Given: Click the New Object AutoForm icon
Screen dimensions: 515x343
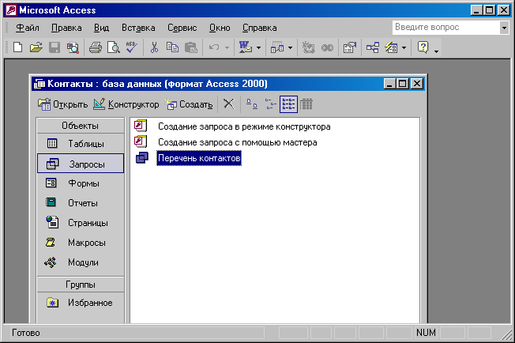Looking at the screenshot, I should tap(391, 47).
